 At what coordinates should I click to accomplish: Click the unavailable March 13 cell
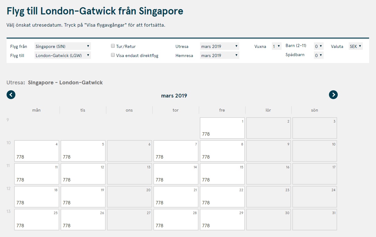[x=130, y=174]
